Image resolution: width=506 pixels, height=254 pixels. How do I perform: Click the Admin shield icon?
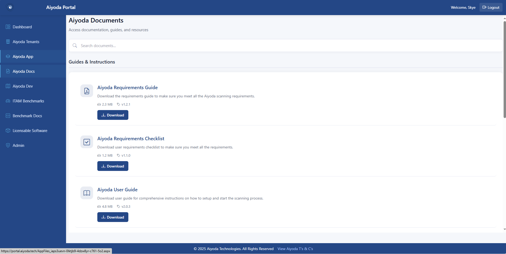(7, 145)
